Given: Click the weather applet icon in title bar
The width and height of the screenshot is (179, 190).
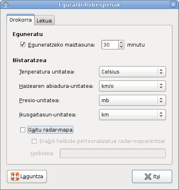Looking at the screenshot, I should click(6, 4).
